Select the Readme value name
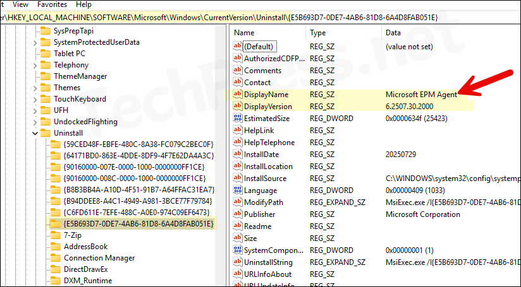This screenshot has width=521, height=287. (257, 226)
